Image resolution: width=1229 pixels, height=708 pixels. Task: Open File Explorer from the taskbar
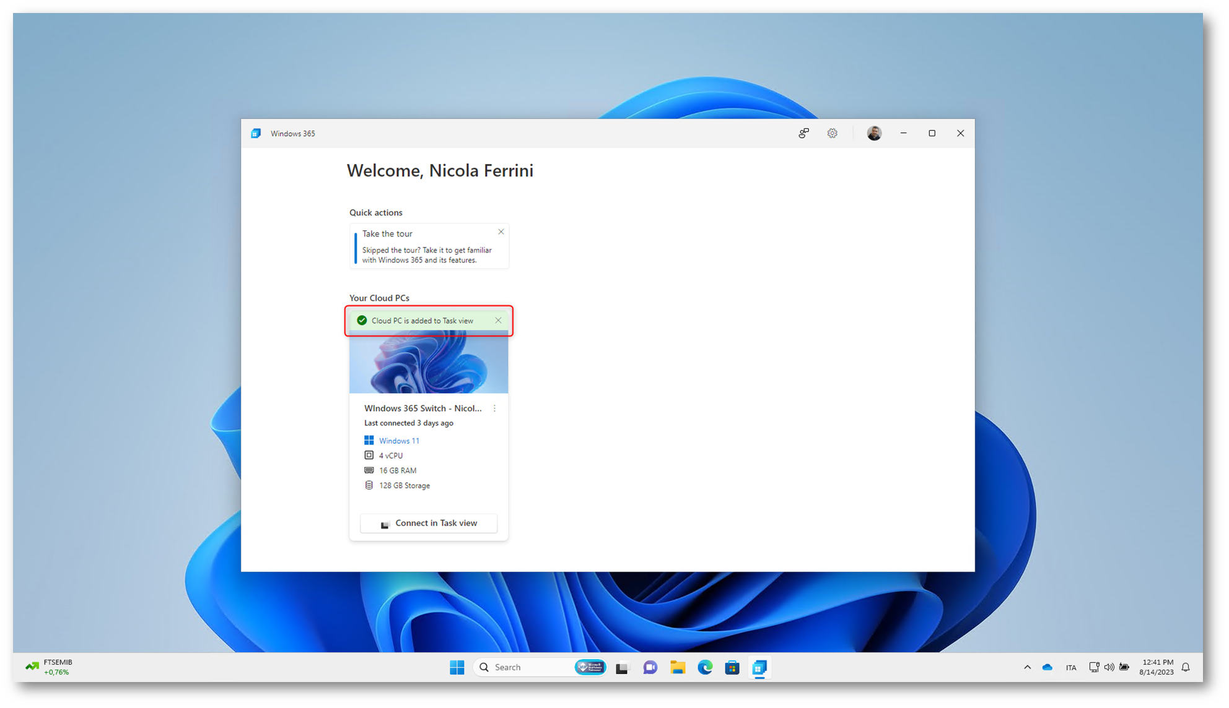[678, 667]
